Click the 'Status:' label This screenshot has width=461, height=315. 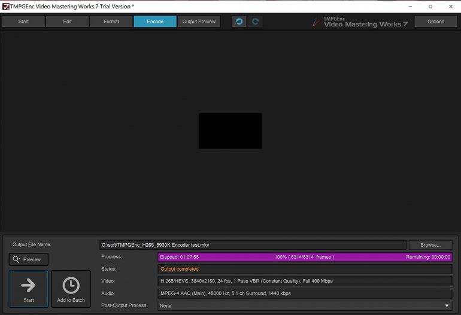coord(109,269)
